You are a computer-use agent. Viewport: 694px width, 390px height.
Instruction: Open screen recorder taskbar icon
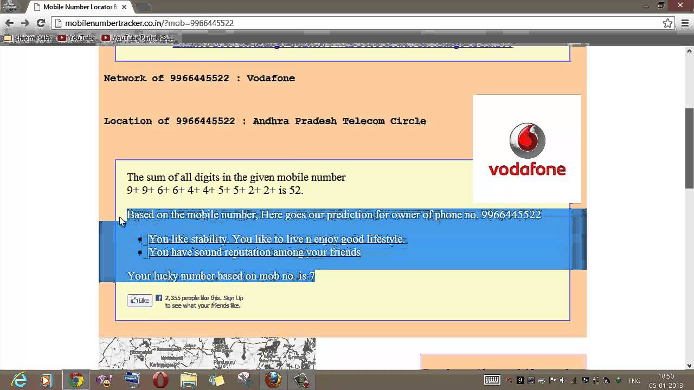pos(301,380)
